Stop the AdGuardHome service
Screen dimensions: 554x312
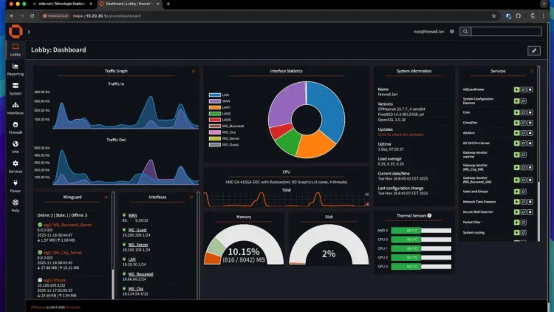[x=530, y=89]
